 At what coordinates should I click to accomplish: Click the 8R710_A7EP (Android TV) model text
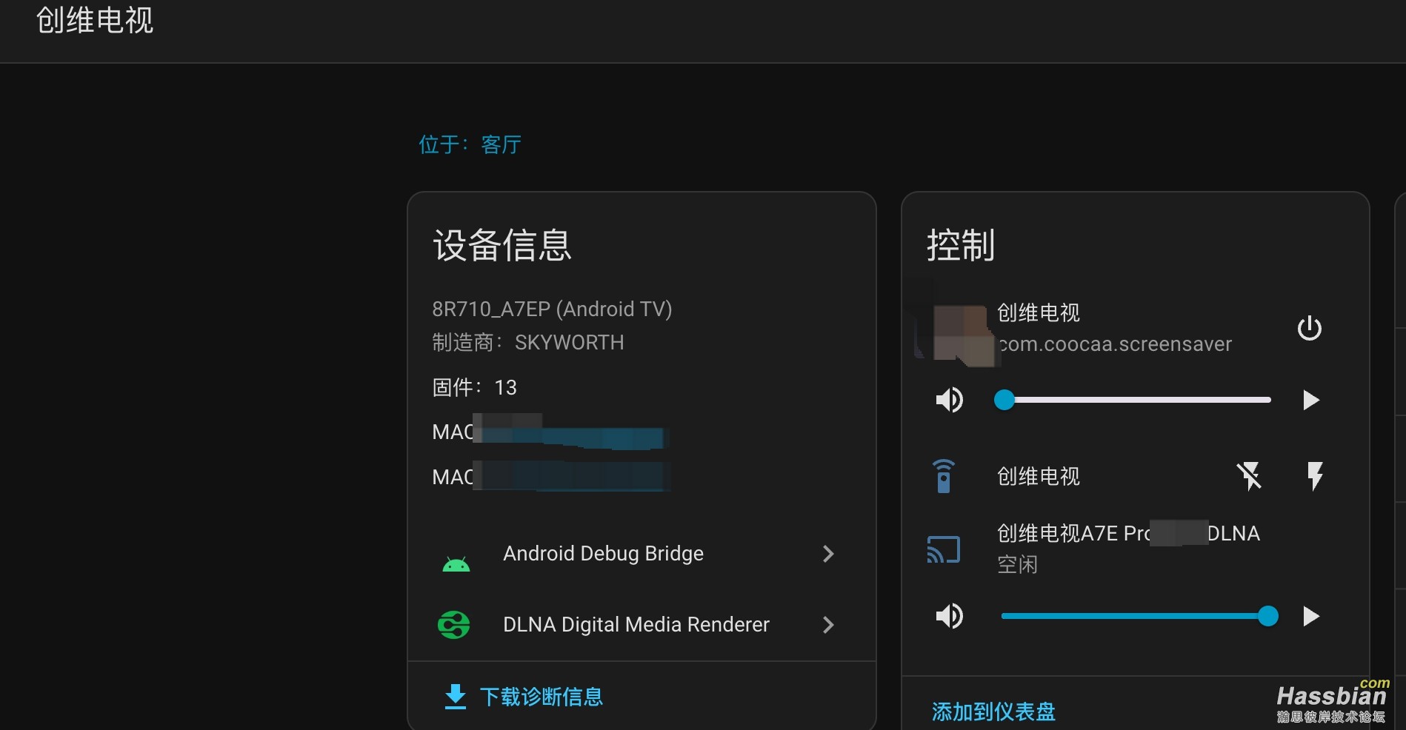click(552, 309)
